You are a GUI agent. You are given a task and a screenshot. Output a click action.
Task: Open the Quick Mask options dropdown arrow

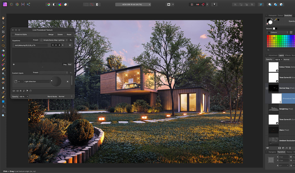point(173,5)
